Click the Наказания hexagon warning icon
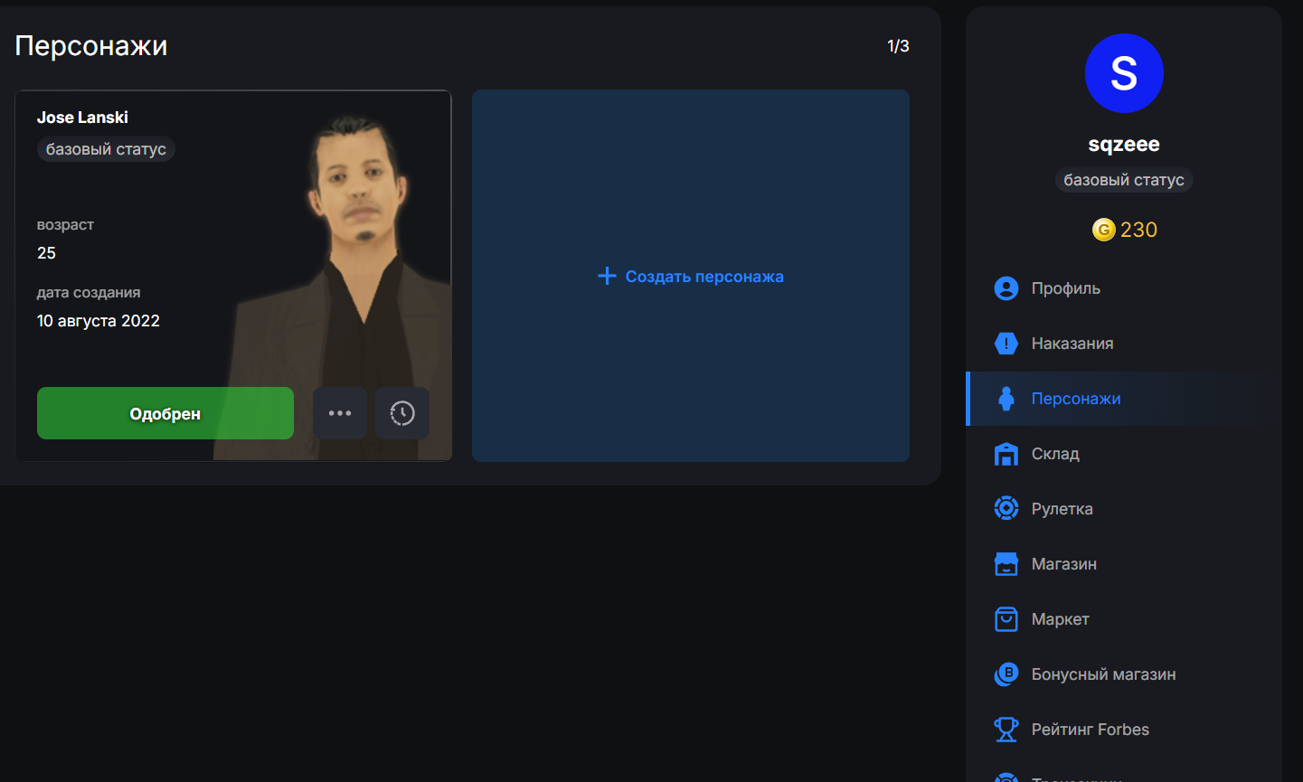Screen dimensions: 1303x782 coord(1006,344)
